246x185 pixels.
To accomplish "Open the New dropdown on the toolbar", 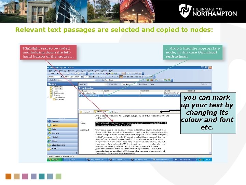I will click(x=53, y=73).
